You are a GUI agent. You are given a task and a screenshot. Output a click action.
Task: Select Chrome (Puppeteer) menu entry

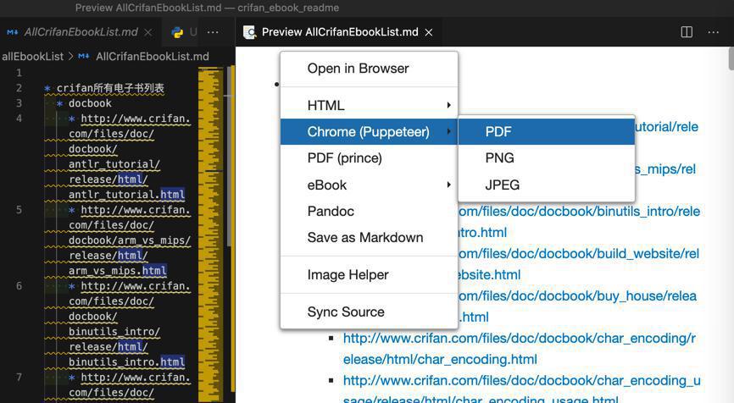point(369,132)
